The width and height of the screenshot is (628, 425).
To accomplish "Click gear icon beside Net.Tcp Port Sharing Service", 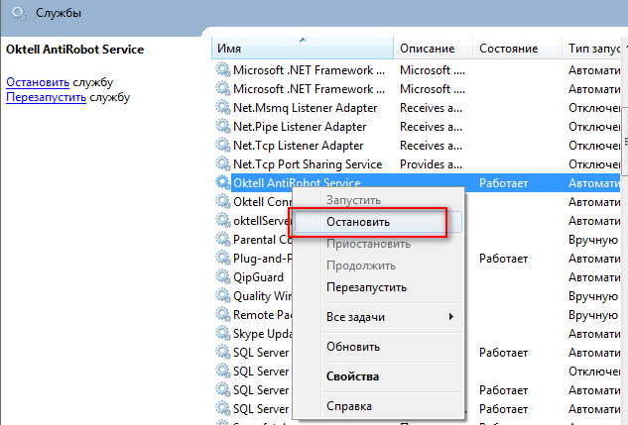I will [222, 164].
